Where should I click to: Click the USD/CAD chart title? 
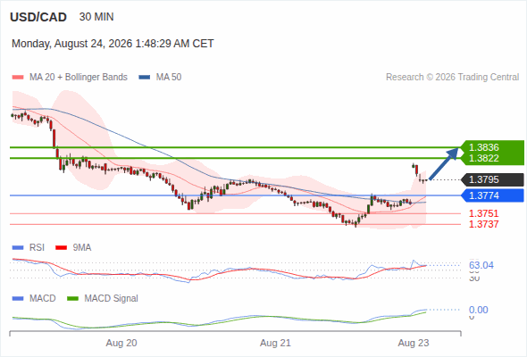click(38, 17)
